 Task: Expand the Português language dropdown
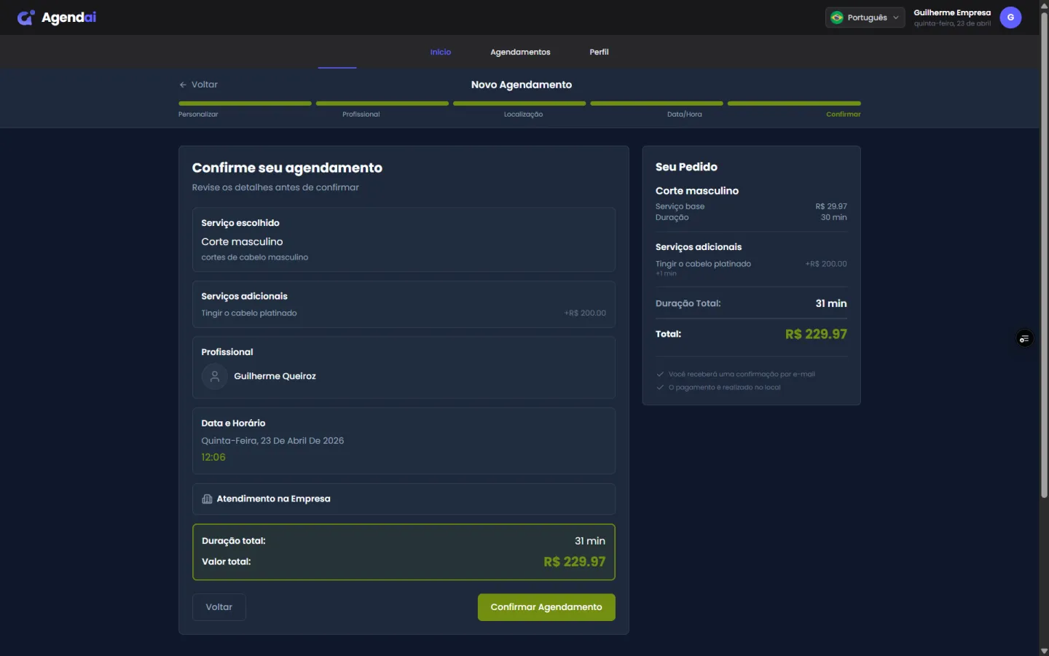click(x=865, y=17)
